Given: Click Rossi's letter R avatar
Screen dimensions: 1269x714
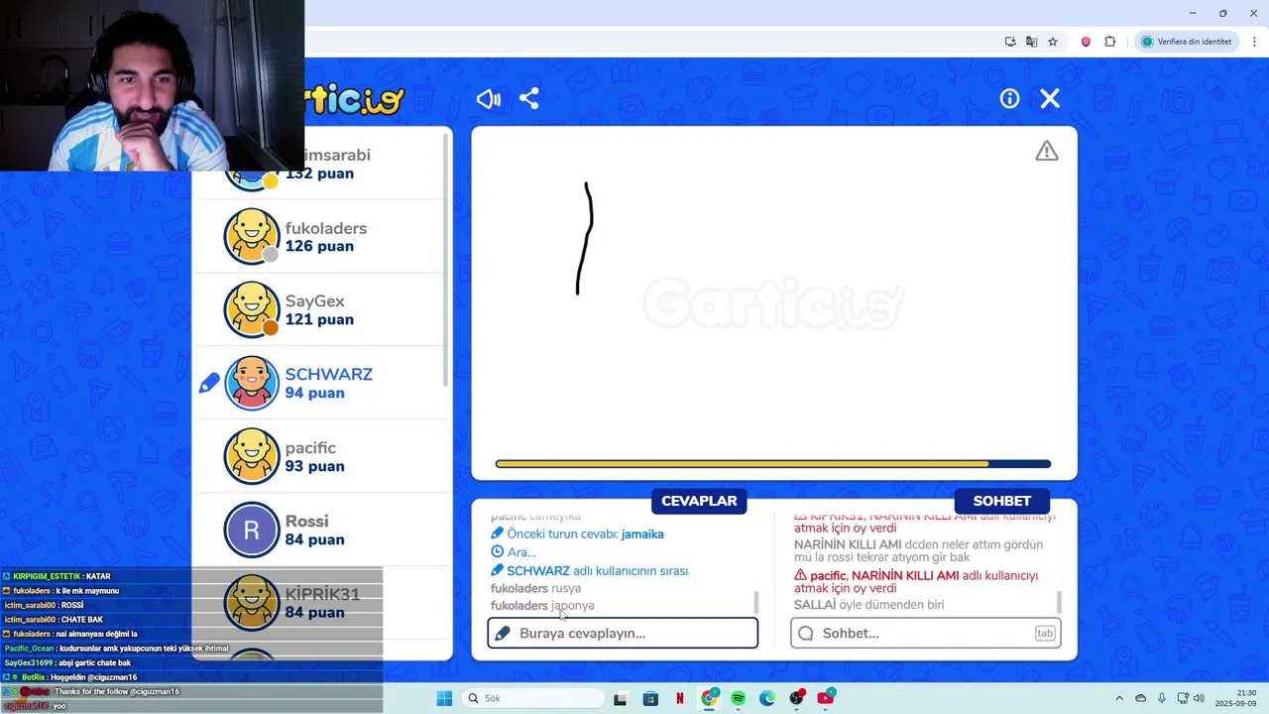Looking at the screenshot, I should pos(252,530).
